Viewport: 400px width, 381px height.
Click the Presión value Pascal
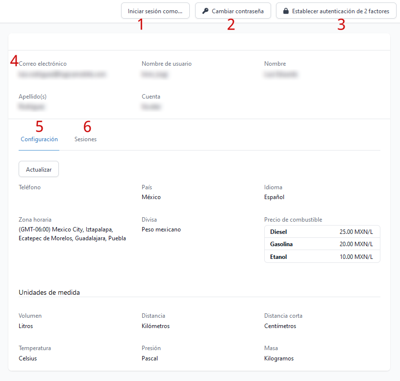click(x=150, y=358)
